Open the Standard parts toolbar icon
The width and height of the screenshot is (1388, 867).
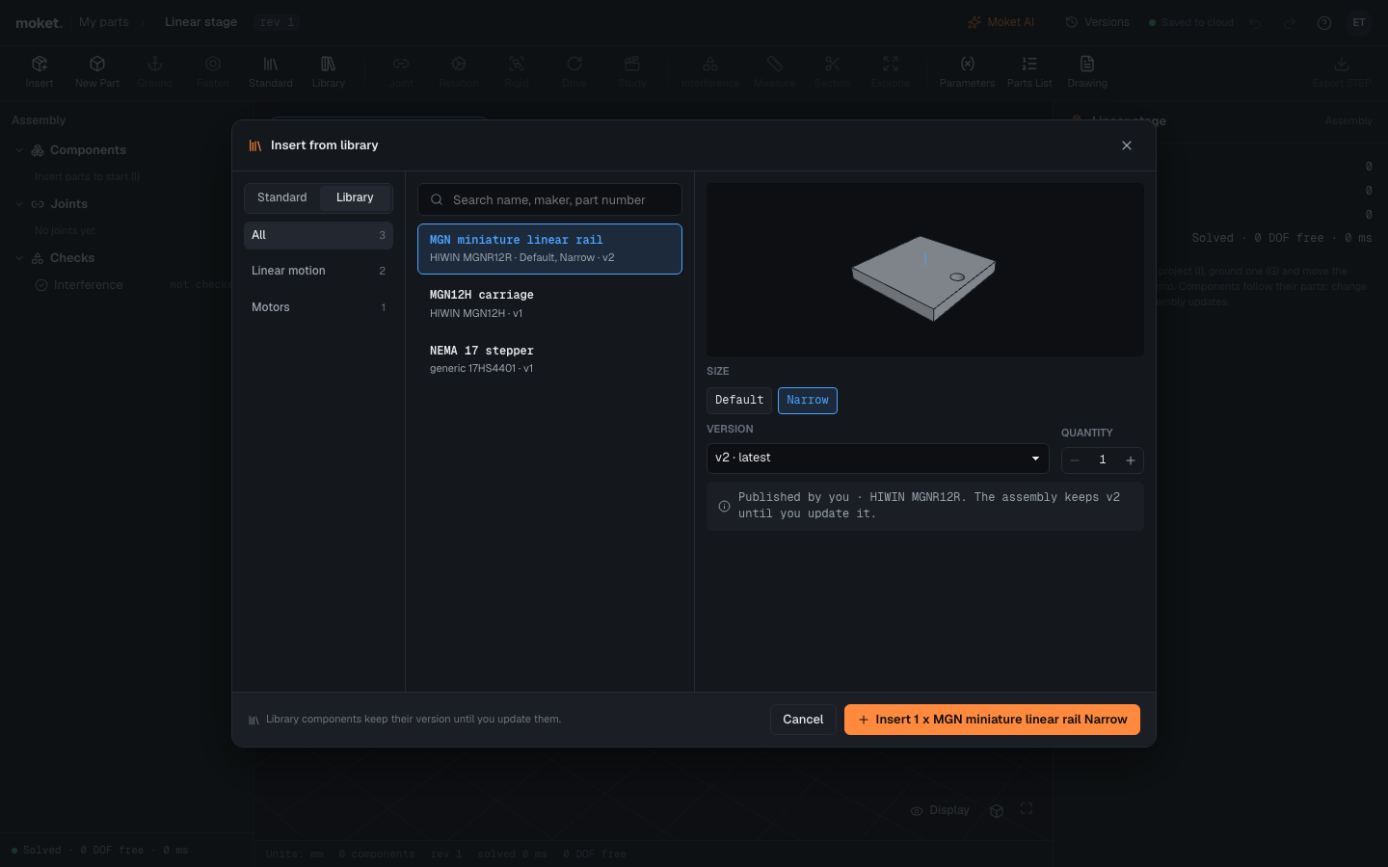tap(271, 71)
